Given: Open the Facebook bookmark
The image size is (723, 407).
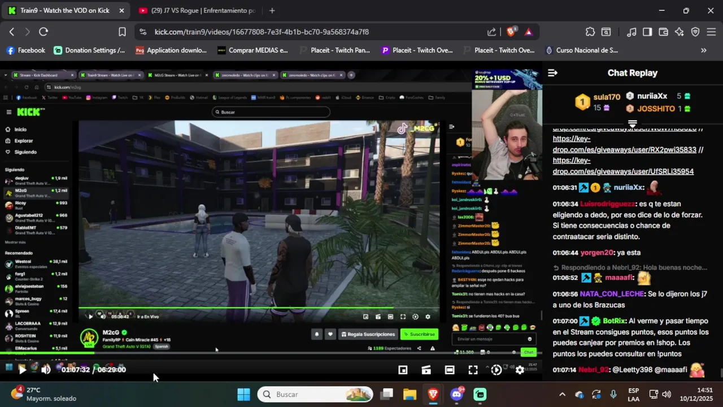Looking at the screenshot, I should [x=25, y=50].
